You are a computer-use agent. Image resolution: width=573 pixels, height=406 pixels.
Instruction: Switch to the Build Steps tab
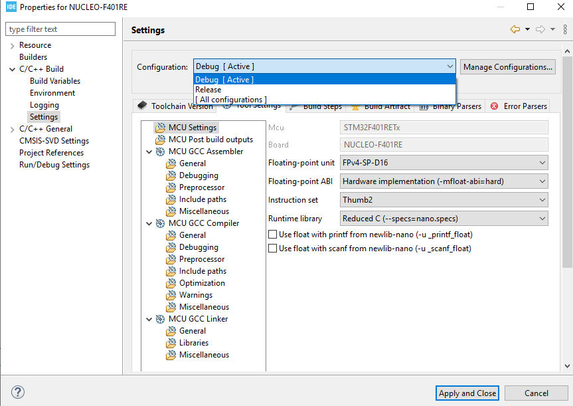click(x=316, y=106)
